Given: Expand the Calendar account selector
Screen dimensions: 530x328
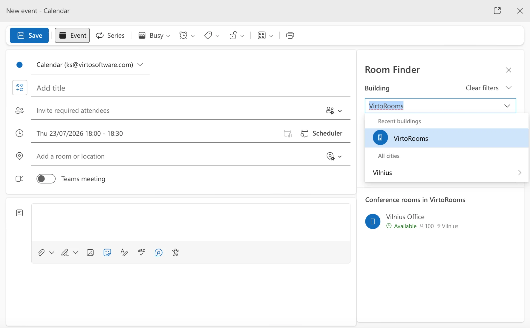Looking at the screenshot, I should click(90, 65).
